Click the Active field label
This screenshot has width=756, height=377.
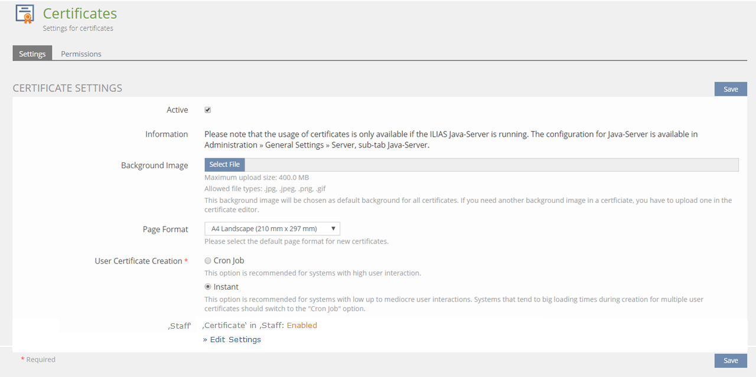177,110
